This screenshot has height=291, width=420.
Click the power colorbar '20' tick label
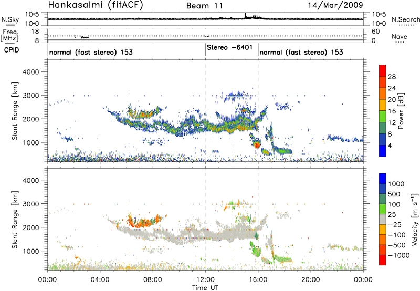tap(392, 100)
